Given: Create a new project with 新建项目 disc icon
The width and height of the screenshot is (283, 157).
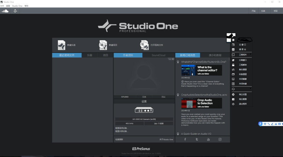Looking at the screenshot, I should click(103, 45).
